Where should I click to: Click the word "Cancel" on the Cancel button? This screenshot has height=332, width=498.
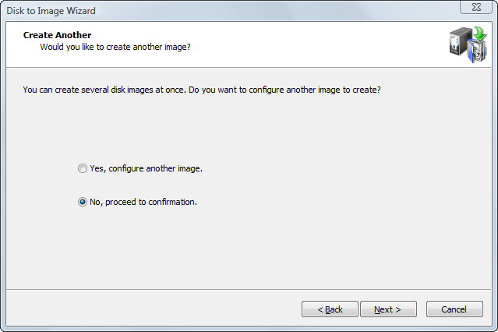454,309
